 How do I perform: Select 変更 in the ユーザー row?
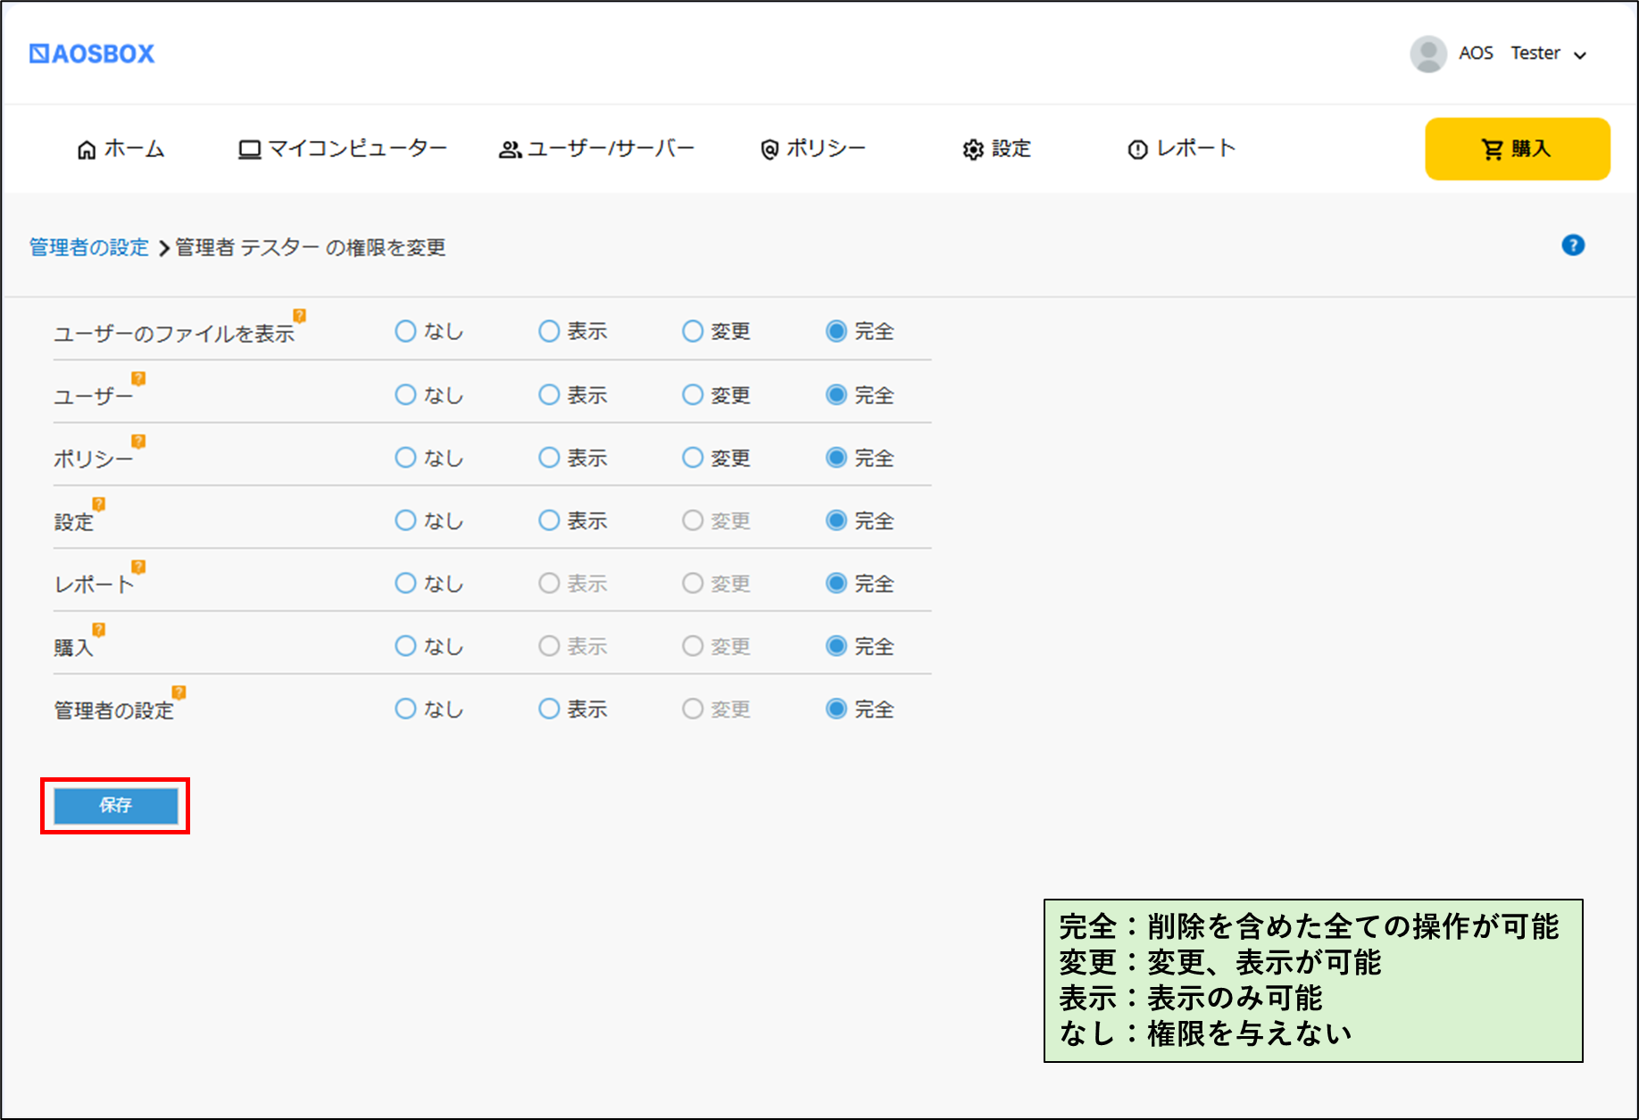[693, 394]
